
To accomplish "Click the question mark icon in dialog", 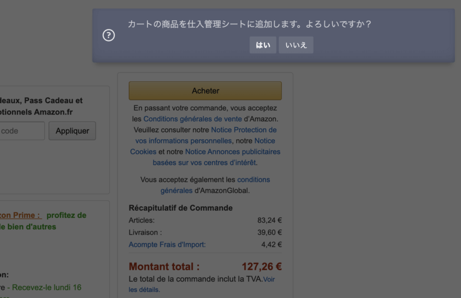I will (x=109, y=35).
